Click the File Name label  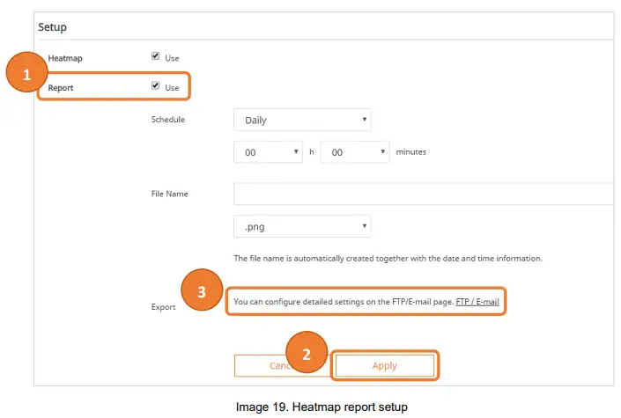(x=170, y=194)
